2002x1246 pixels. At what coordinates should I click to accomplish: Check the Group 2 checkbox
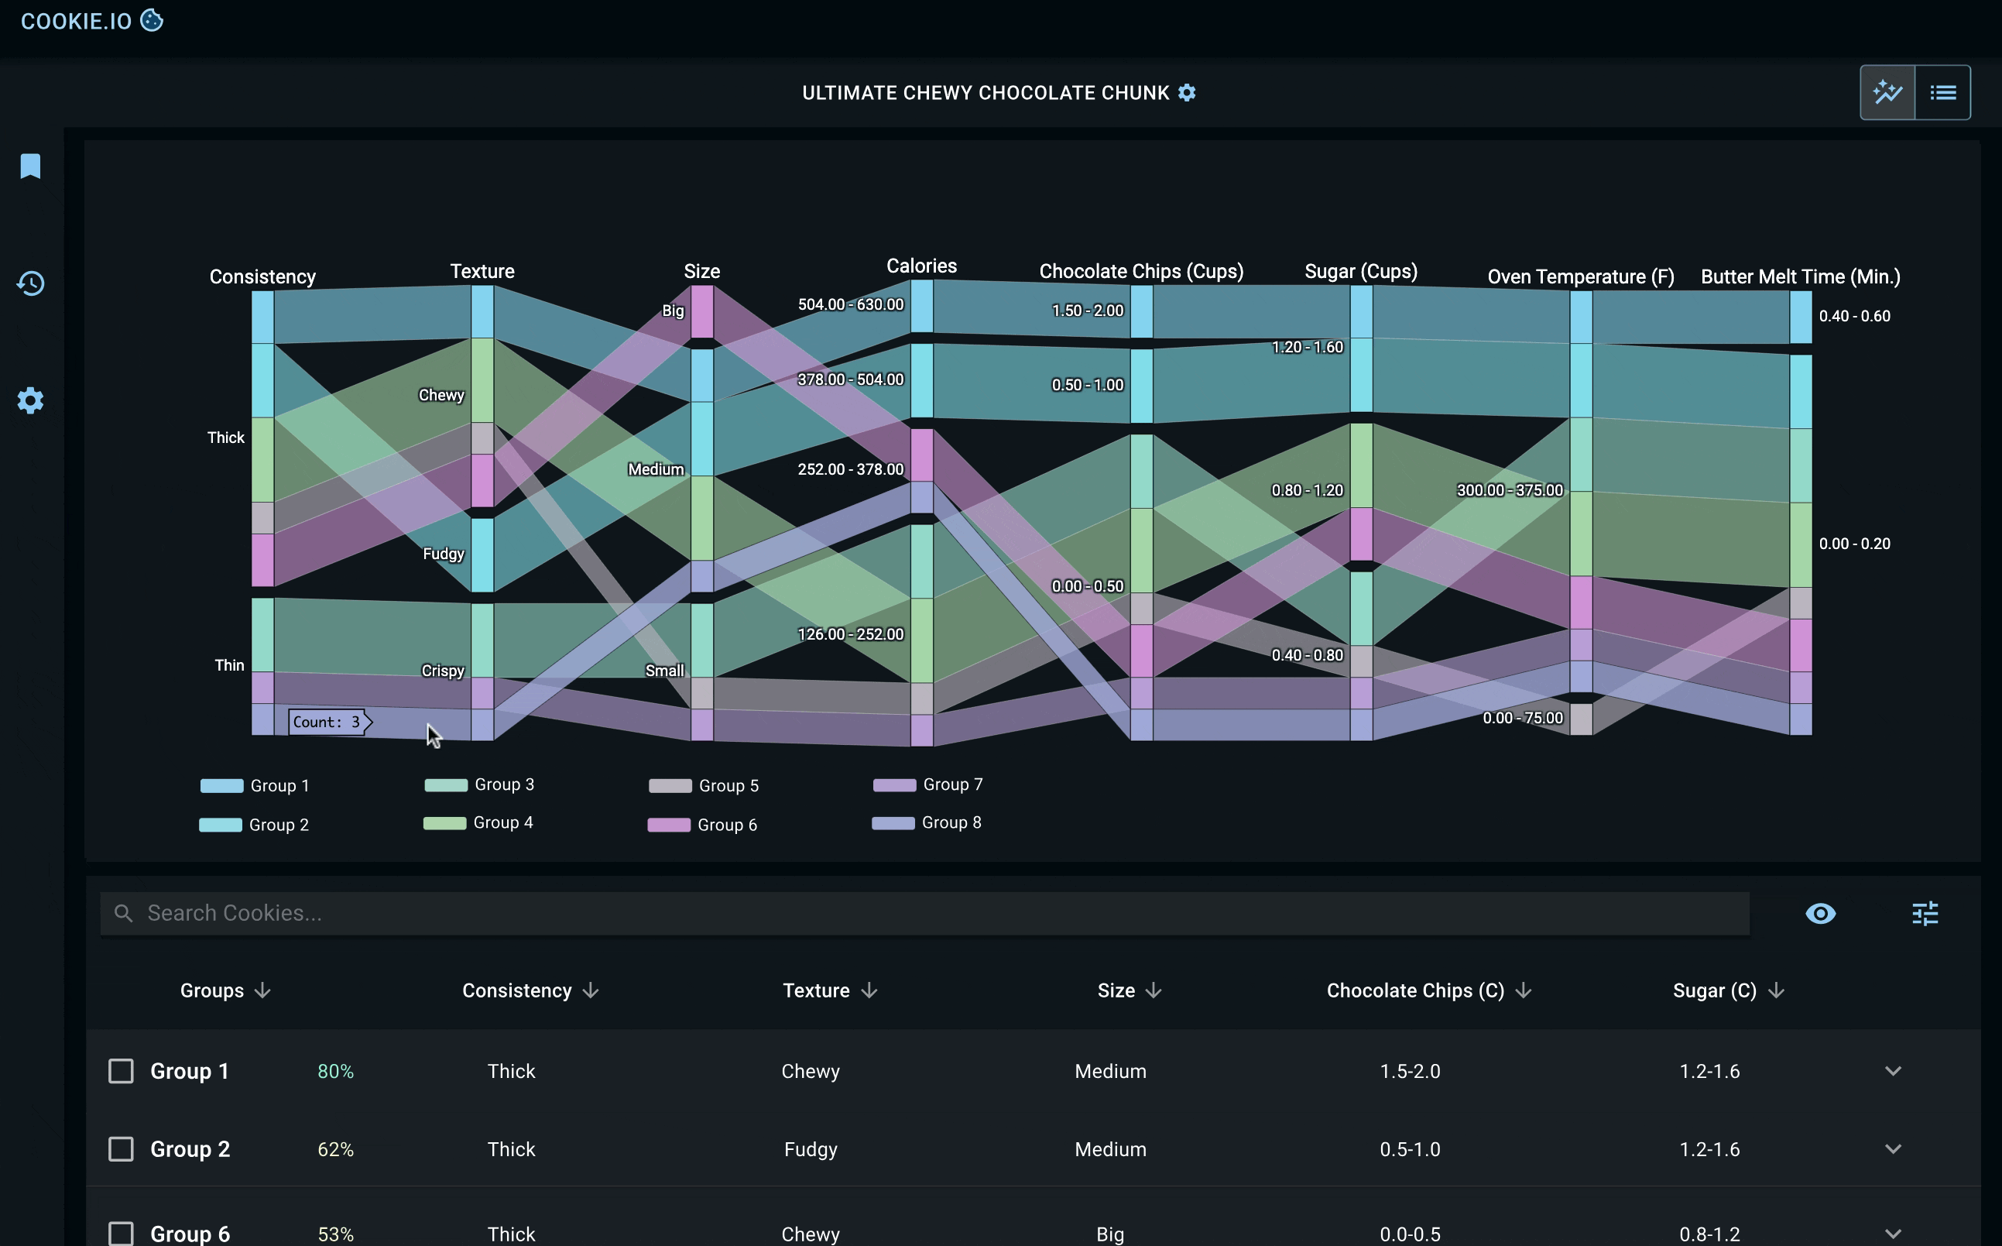click(121, 1148)
